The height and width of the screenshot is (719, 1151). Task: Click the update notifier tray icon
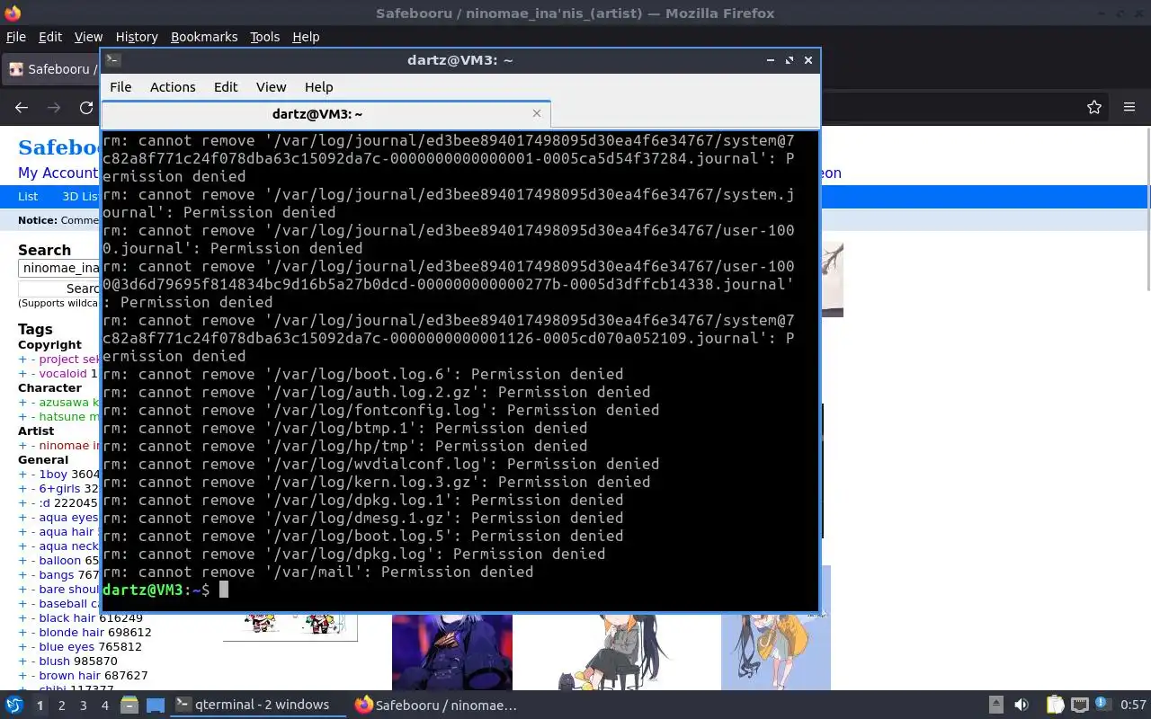[x=1102, y=706]
